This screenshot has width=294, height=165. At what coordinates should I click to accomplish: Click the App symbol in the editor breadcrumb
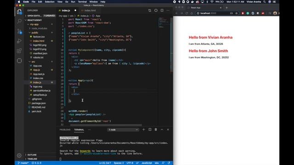coord(96,16)
